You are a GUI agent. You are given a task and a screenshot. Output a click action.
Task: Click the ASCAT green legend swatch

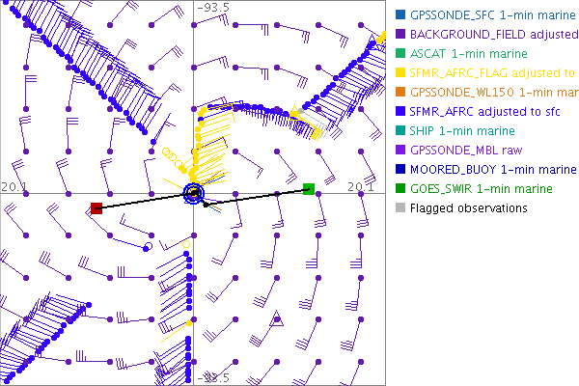coord(400,54)
